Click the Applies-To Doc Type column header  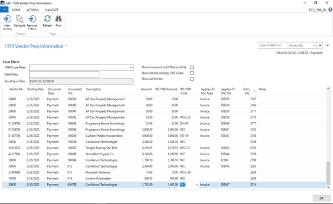(208, 91)
